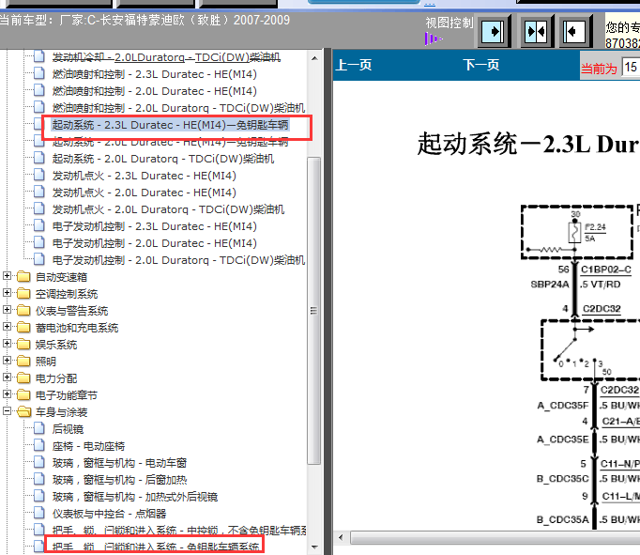Click the tree panel scroll-down arrow
This screenshot has height=555, width=640.
(x=314, y=547)
